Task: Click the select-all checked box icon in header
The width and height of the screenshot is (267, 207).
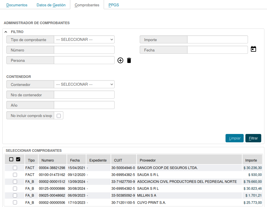Action: point(18,159)
